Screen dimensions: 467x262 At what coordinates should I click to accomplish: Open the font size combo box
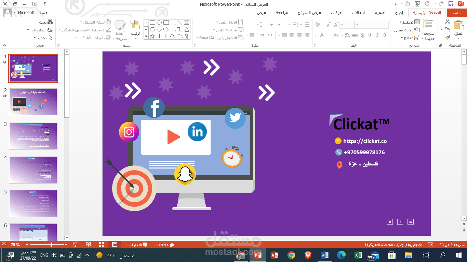(347, 25)
